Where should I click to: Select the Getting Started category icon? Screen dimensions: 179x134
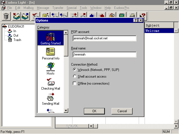(50, 38)
